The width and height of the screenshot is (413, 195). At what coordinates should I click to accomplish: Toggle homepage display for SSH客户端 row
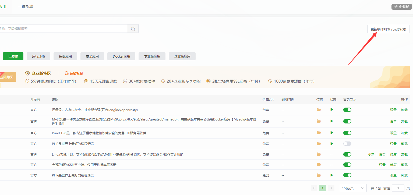(347, 165)
